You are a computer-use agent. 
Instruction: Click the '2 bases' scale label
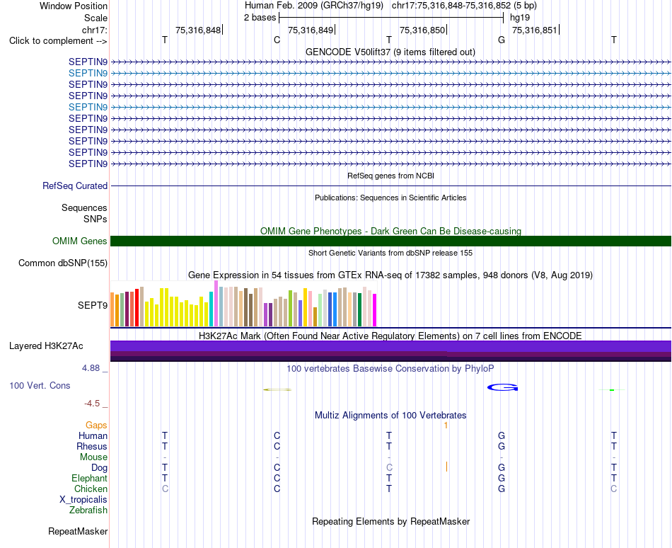(260, 18)
